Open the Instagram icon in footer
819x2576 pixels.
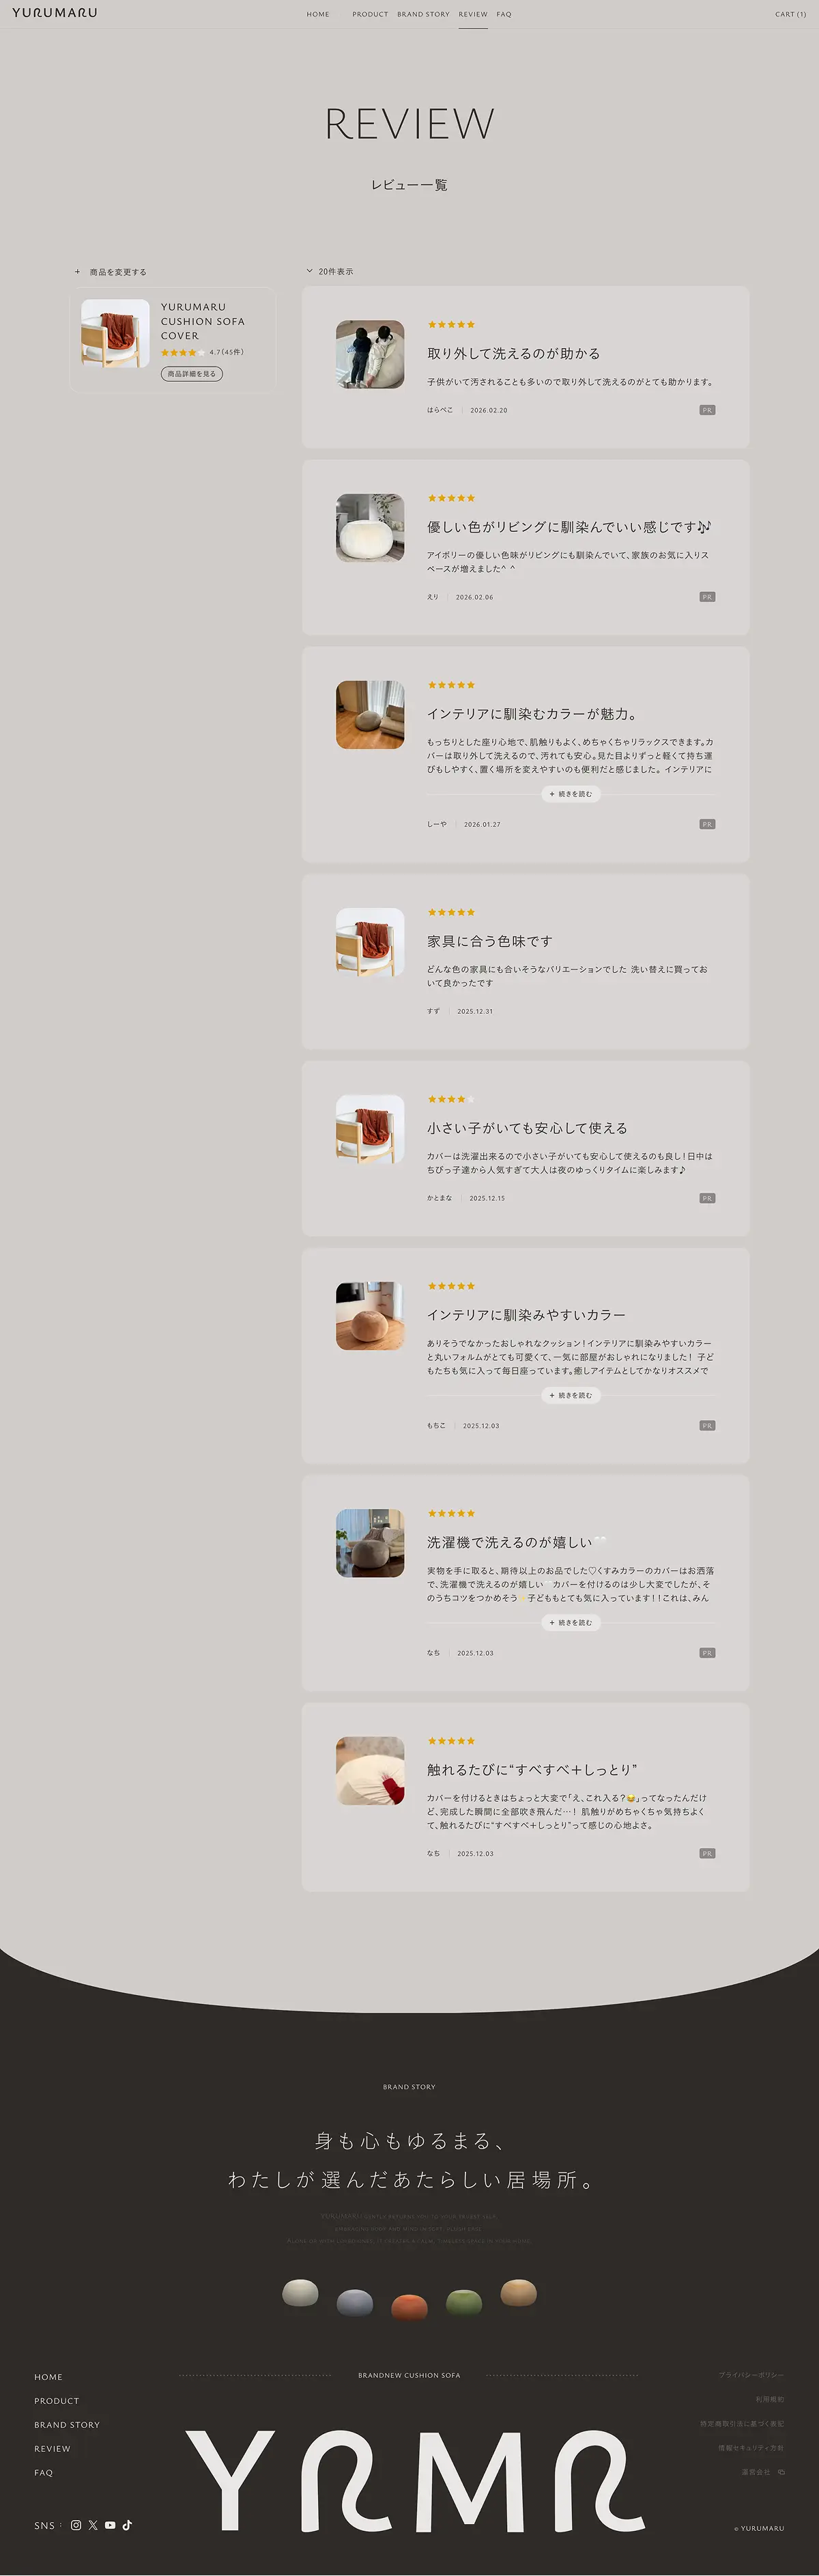(76, 2525)
